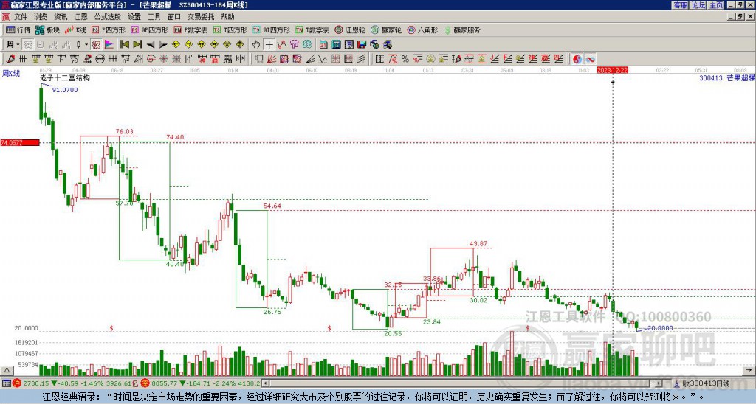Open the 9T四方形 tool
This screenshot has width=756, height=404.
click(271, 29)
